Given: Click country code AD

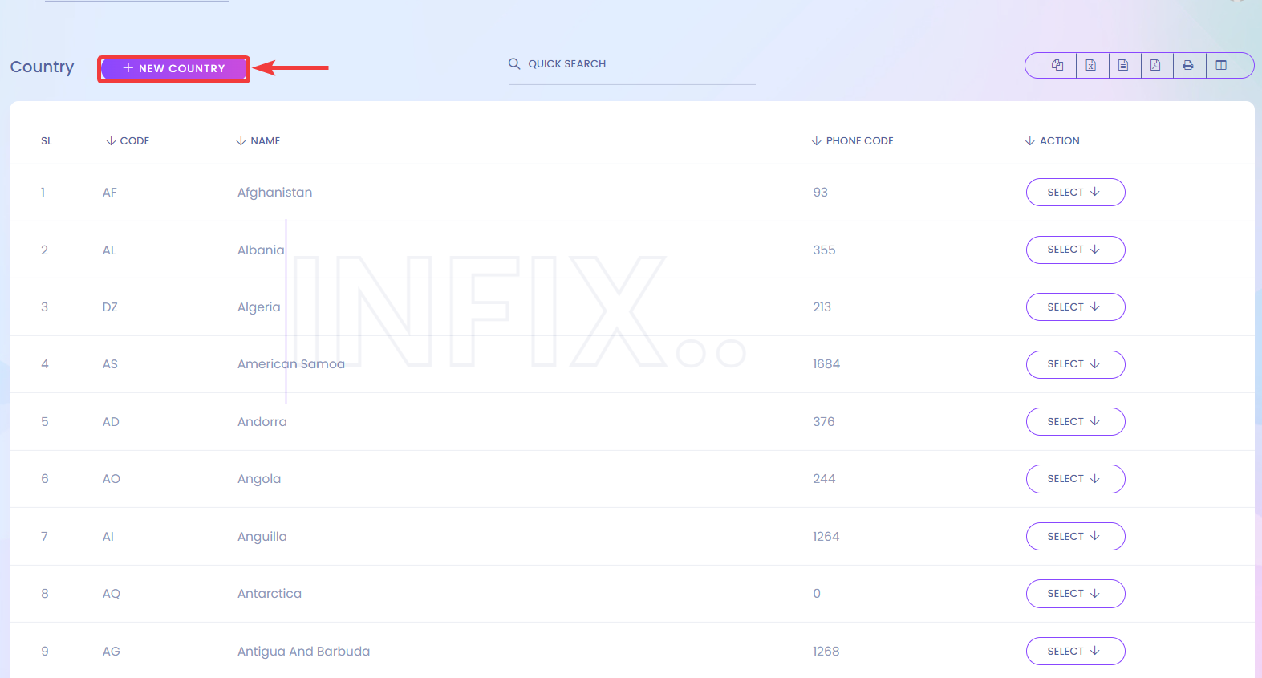Looking at the screenshot, I should (x=111, y=422).
